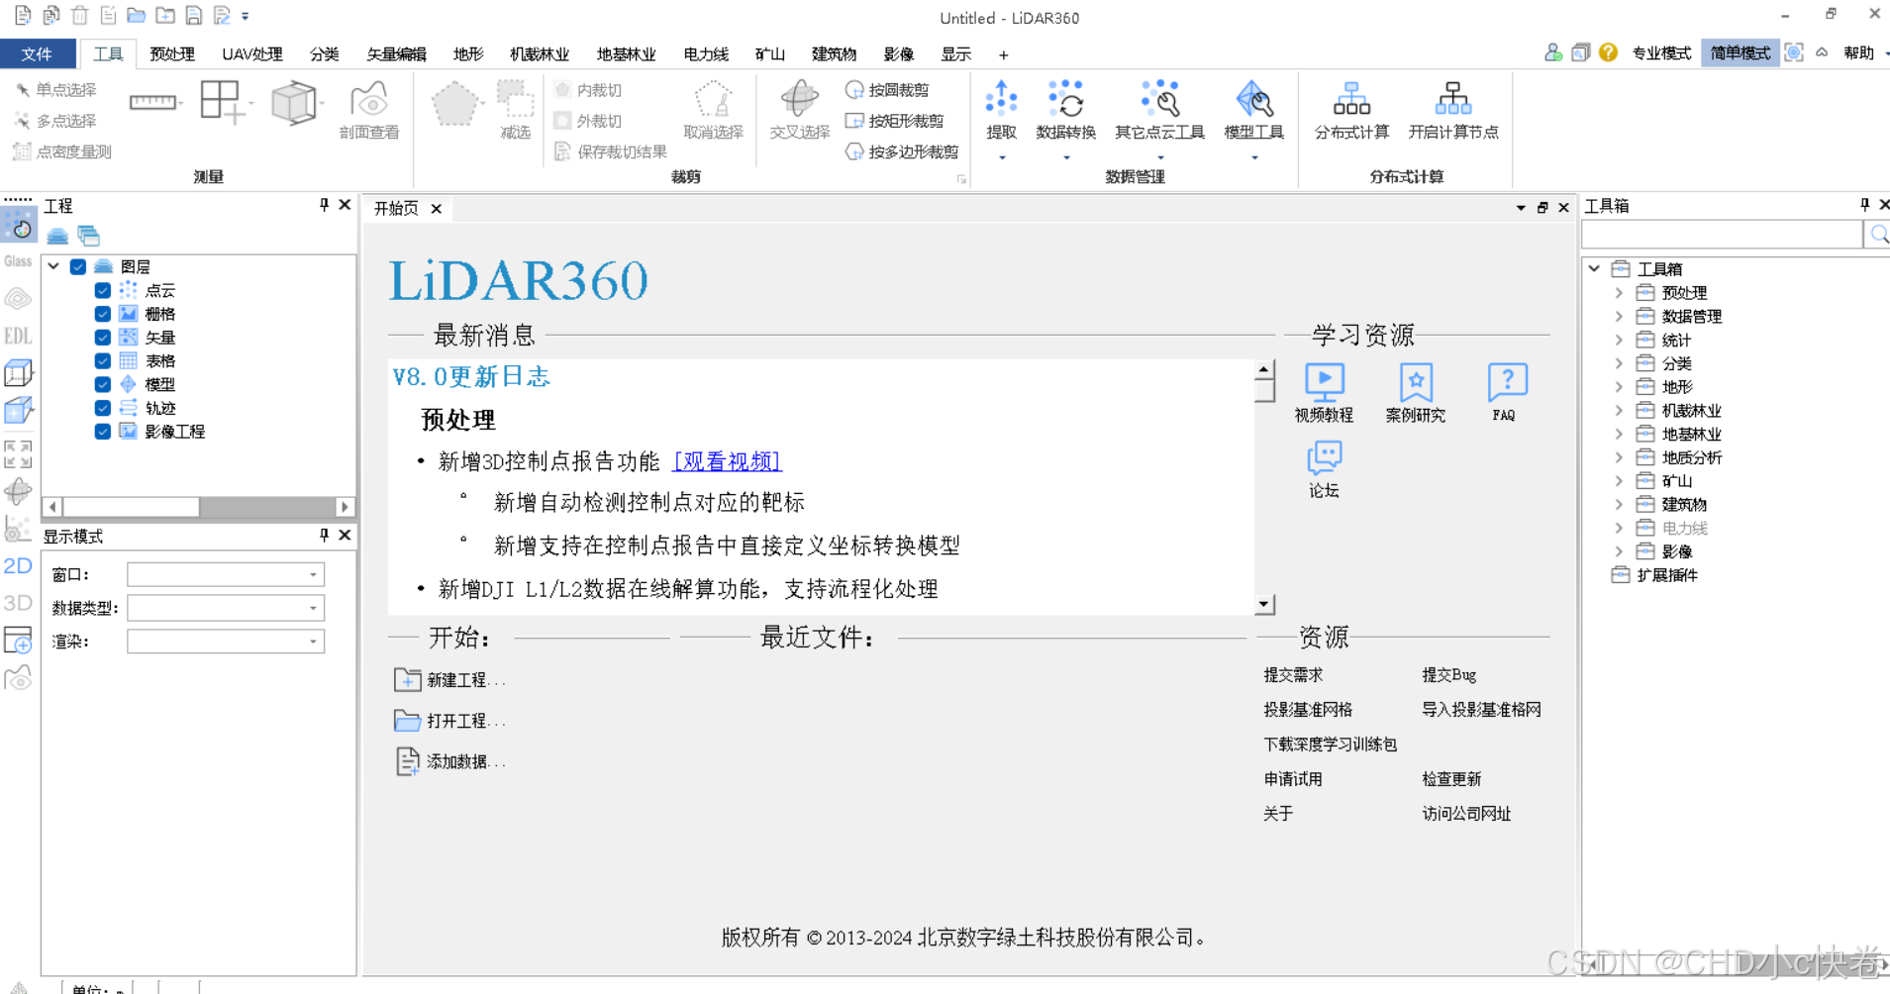Collapse the 图层 tree node

coord(53,266)
